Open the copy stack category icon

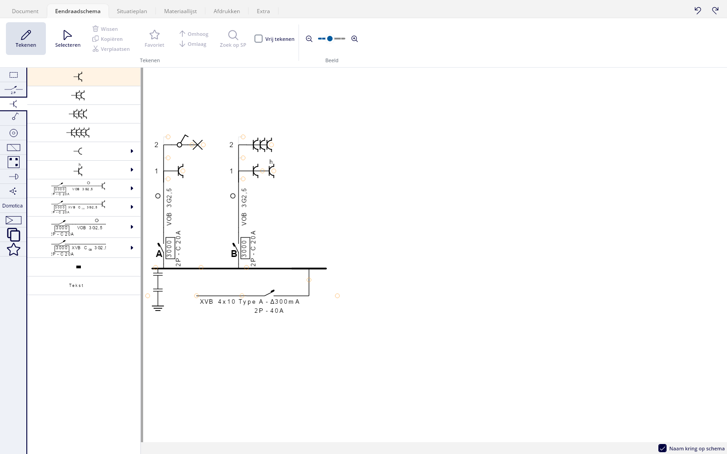pos(14,235)
